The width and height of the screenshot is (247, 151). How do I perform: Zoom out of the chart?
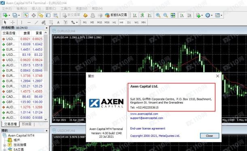point(165,15)
